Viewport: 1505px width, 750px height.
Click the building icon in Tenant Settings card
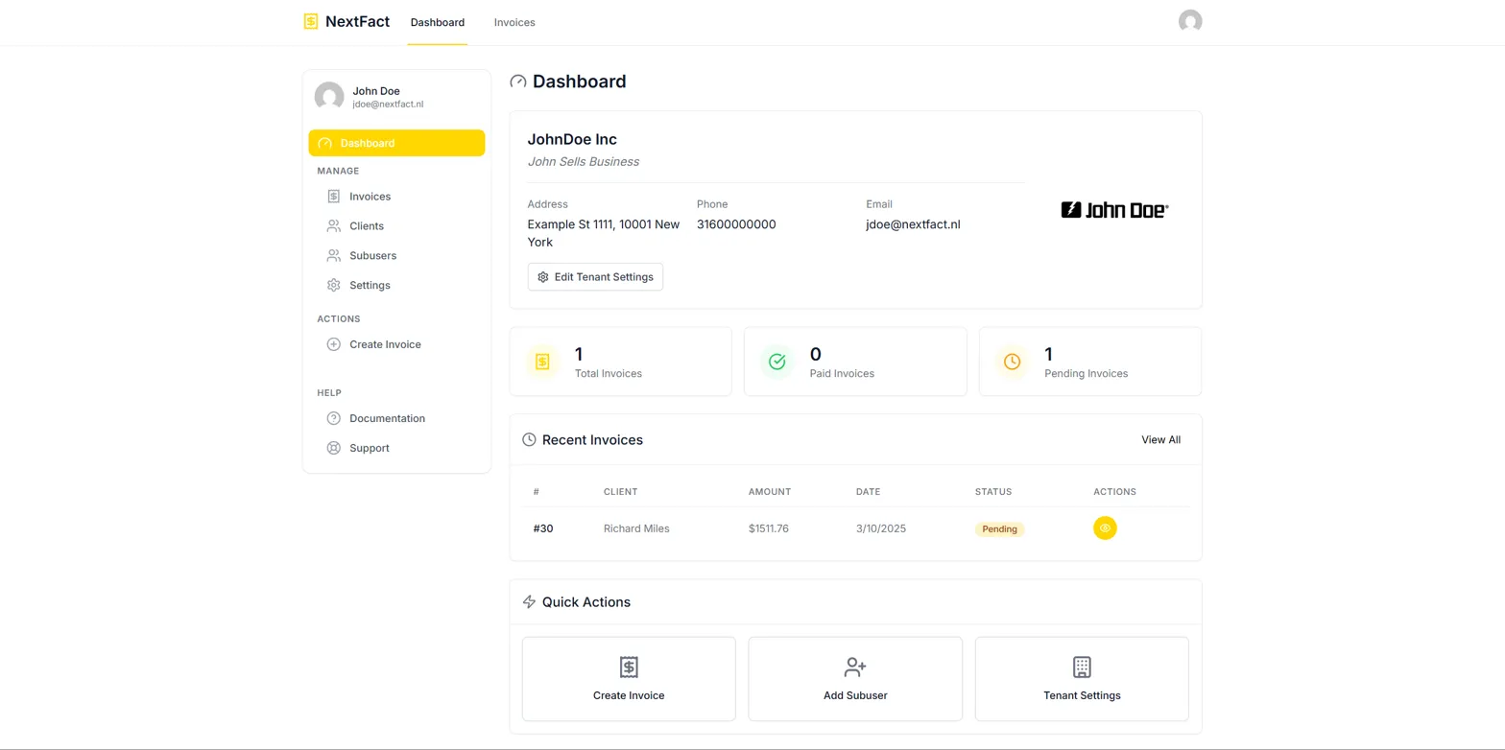[1082, 668]
